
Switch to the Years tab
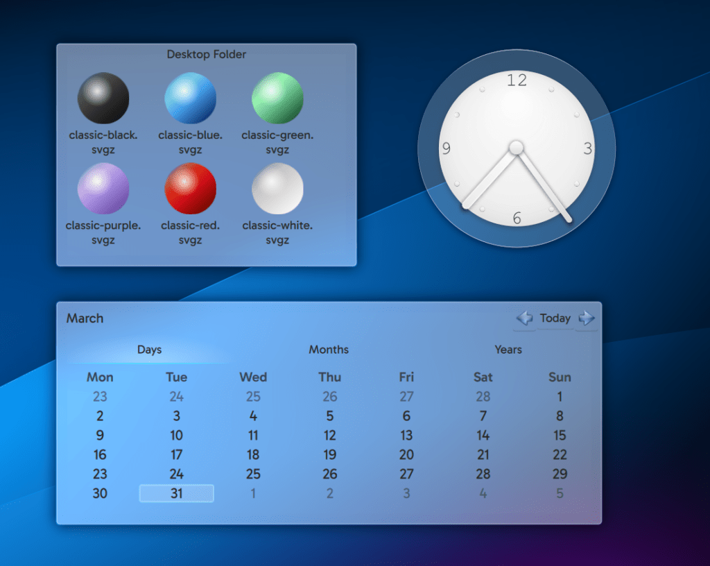coord(508,350)
